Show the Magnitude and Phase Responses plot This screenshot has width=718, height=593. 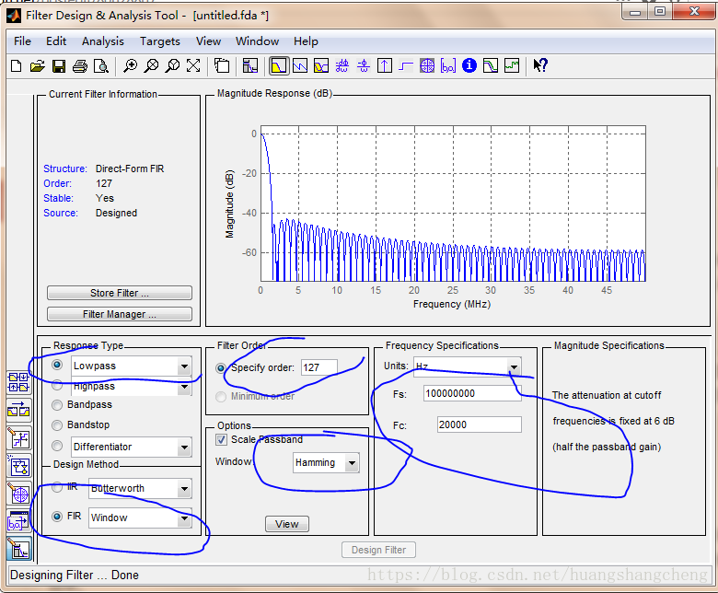(321, 66)
